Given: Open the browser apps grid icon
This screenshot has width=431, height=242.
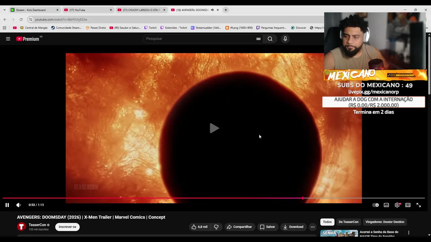Looking at the screenshot, I should (x=4, y=28).
